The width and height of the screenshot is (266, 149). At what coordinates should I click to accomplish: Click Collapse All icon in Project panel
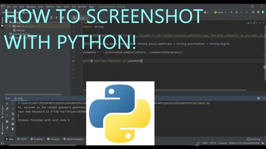click(x=56, y=18)
